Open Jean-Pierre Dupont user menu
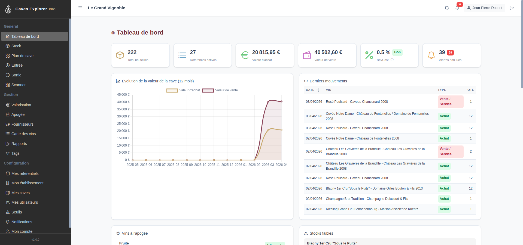Screen dimensions: 523x245 [485, 8]
